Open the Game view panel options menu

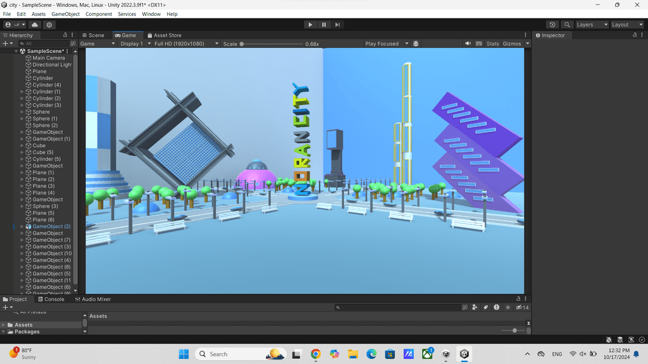point(526,35)
